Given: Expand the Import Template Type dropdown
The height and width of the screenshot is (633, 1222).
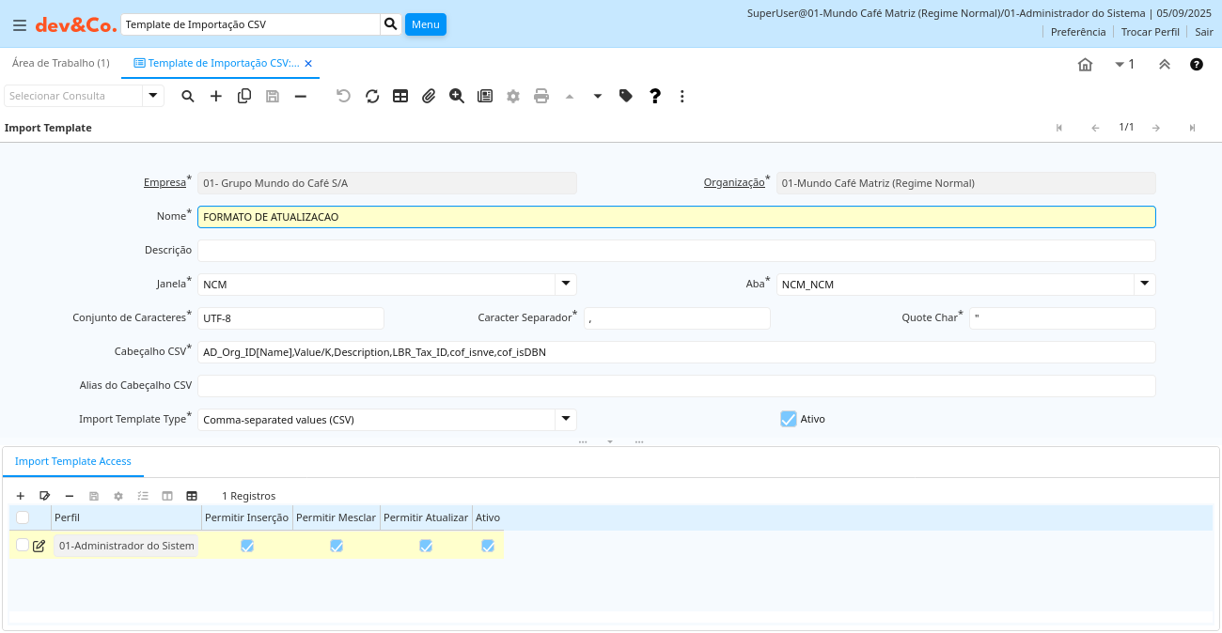Looking at the screenshot, I should pyautogui.click(x=565, y=419).
